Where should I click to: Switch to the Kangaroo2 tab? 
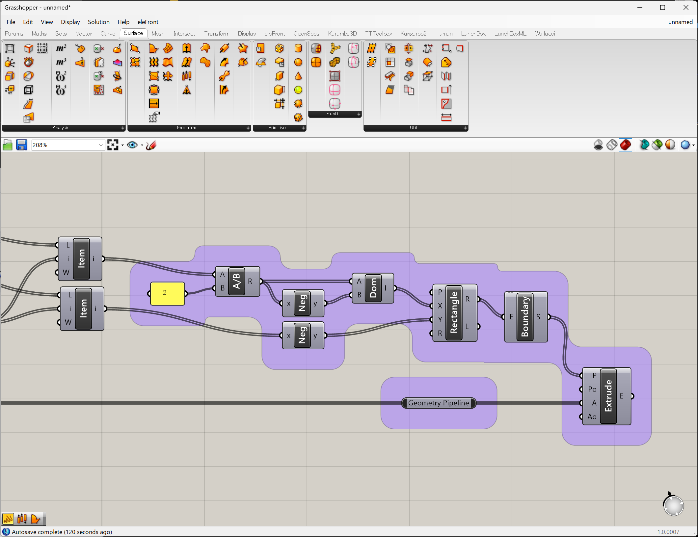point(413,34)
